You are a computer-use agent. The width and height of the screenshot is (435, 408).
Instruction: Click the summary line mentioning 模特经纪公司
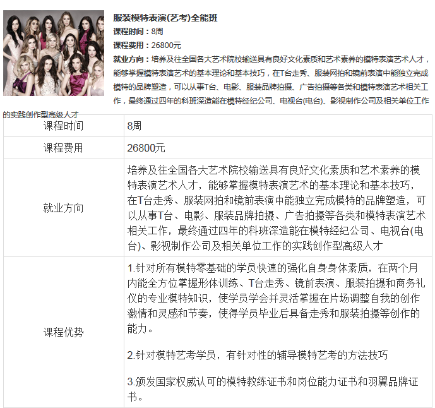click(271, 100)
